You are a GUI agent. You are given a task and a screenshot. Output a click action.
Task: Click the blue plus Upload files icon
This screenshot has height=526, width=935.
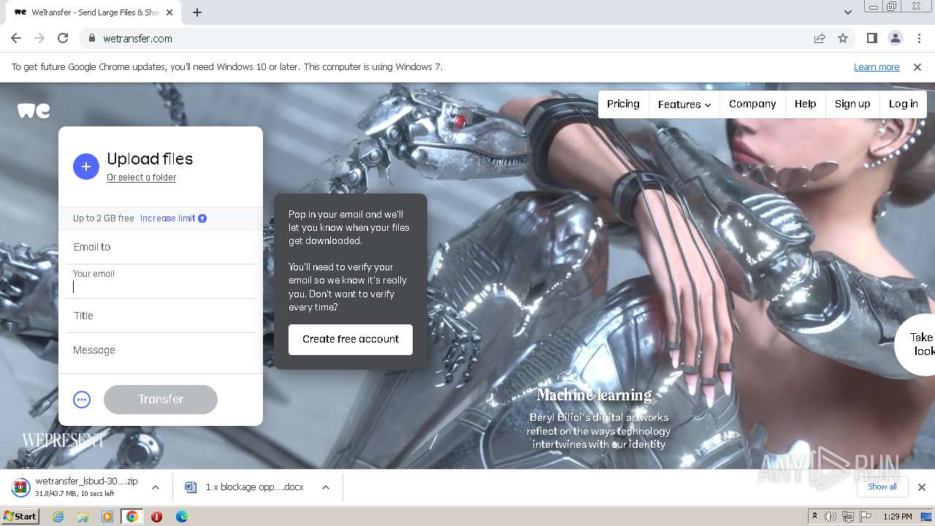tap(85, 167)
